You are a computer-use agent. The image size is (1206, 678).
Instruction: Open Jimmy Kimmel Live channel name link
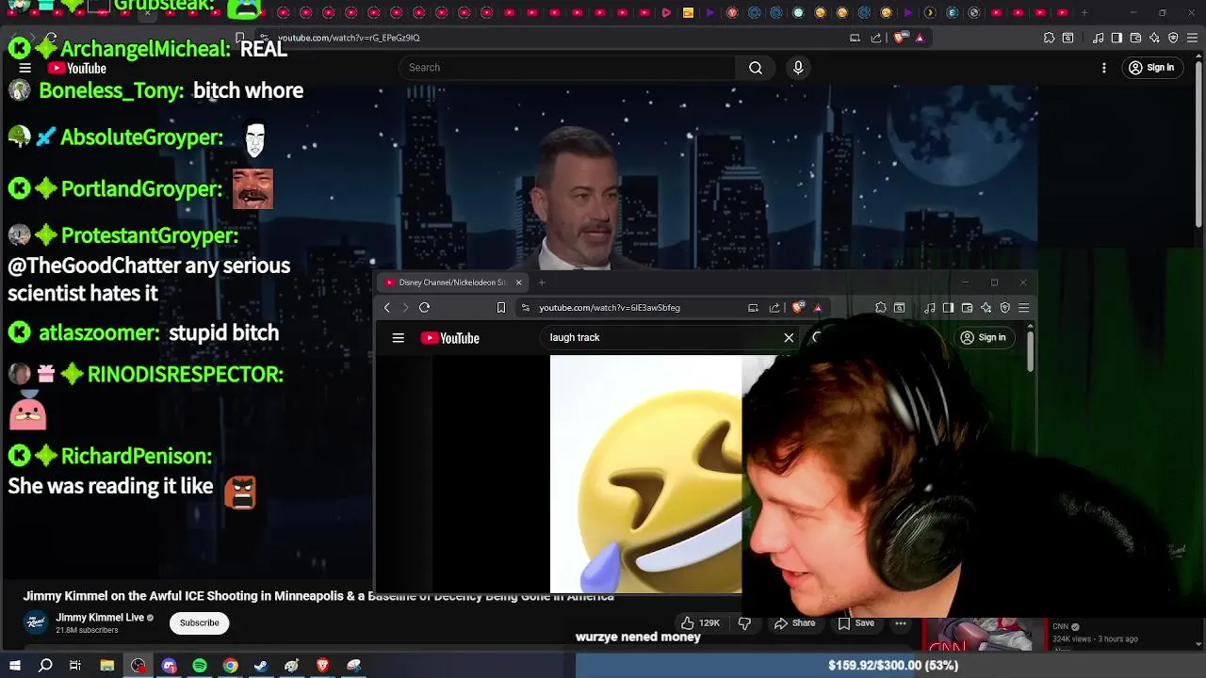100,618
